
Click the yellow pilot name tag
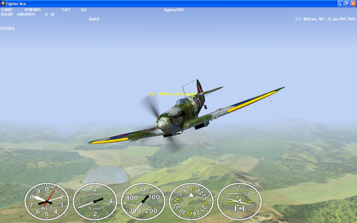[172, 94]
